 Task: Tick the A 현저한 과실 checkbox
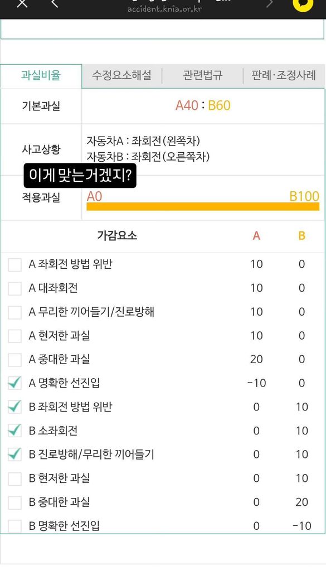(15, 336)
